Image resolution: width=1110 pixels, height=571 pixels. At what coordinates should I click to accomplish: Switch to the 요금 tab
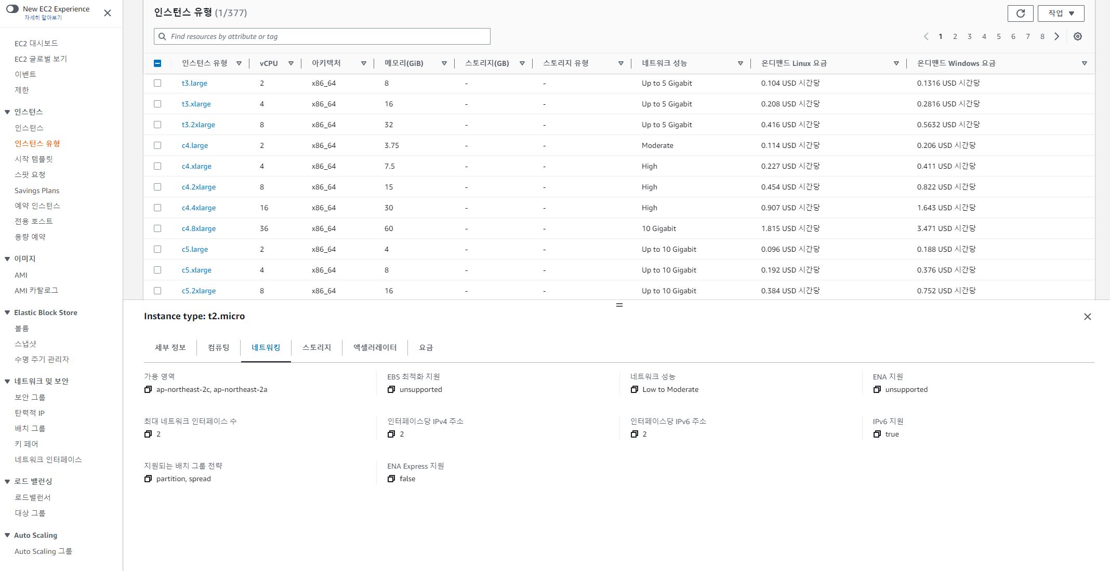pyautogui.click(x=426, y=348)
